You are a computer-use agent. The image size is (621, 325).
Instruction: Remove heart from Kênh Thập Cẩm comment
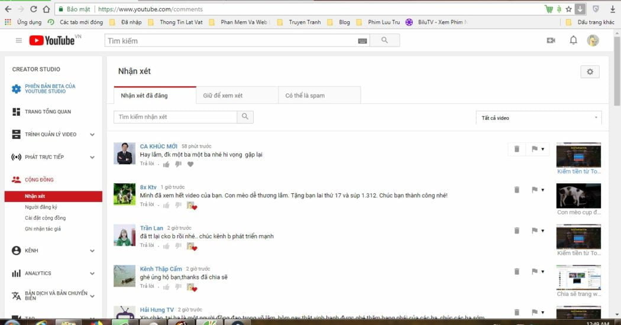pos(192,287)
